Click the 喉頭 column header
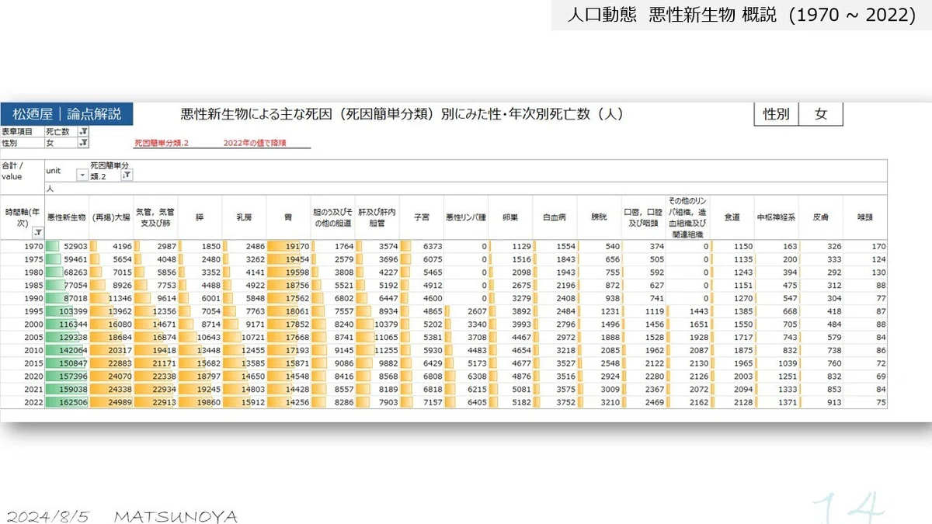Image resolution: width=932 pixels, height=524 pixels. tap(864, 218)
